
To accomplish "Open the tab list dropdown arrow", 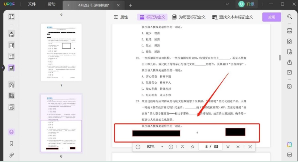I will 227,4.
